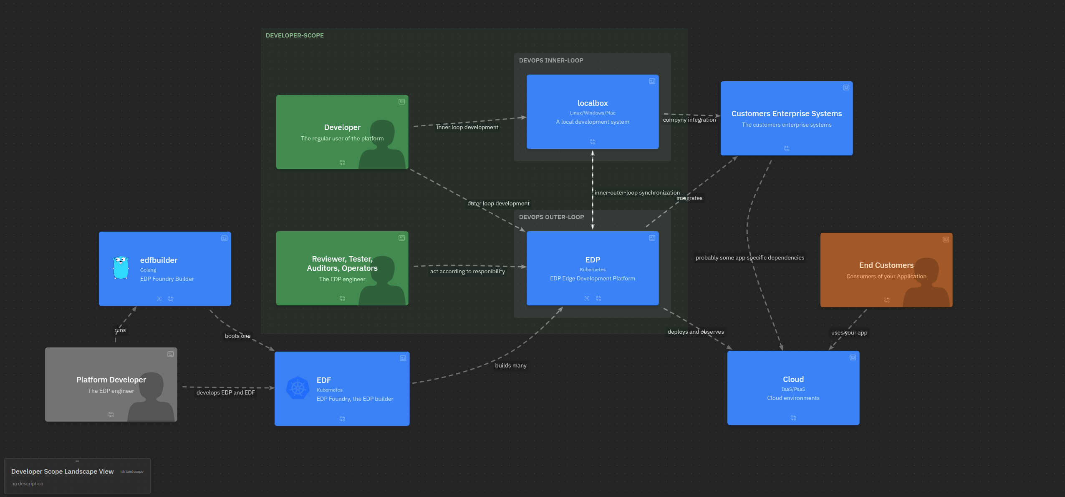1065x497 pixels.
Task: Click the DEVOPS OUTER-LOOP group title
Action: click(x=552, y=217)
